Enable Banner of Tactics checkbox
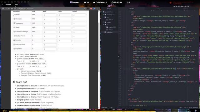This screenshot has height=112, width=200. point(37,94)
